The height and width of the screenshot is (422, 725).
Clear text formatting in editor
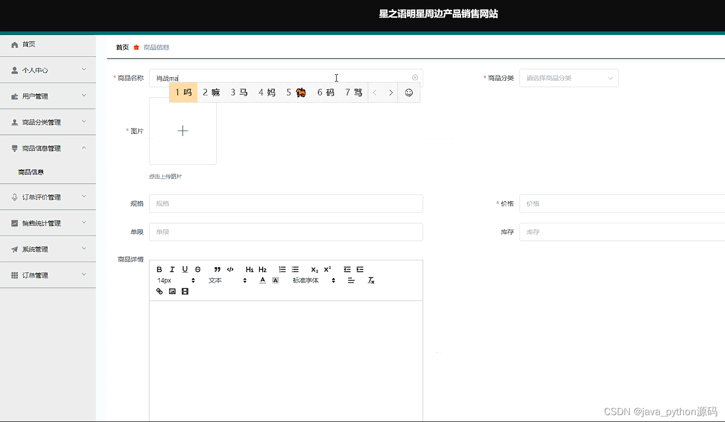pyautogui.click(x=371, y=280)
